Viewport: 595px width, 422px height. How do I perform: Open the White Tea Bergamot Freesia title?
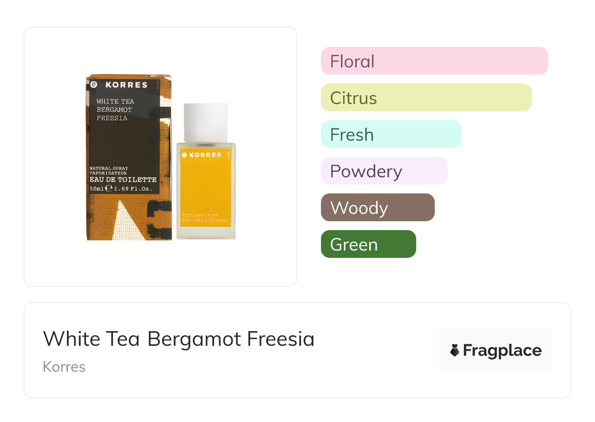(179, 339)
